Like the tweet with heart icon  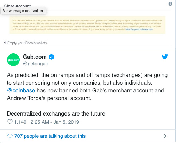tap(10, 122)
